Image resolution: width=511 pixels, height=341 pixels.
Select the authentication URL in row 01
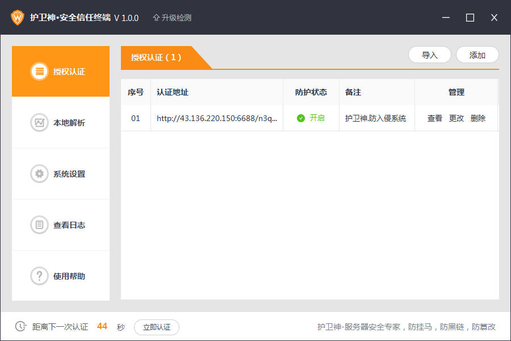pyautogui.click(x=217, y=118)
